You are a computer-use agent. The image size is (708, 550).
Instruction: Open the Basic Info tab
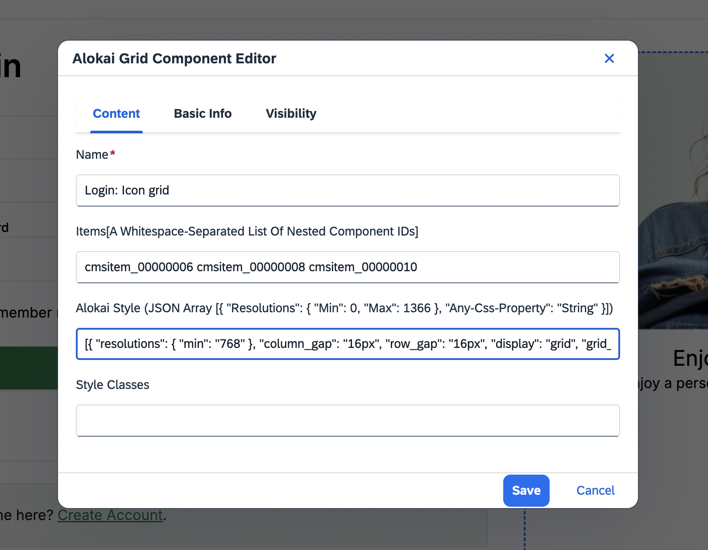[203, 114]
